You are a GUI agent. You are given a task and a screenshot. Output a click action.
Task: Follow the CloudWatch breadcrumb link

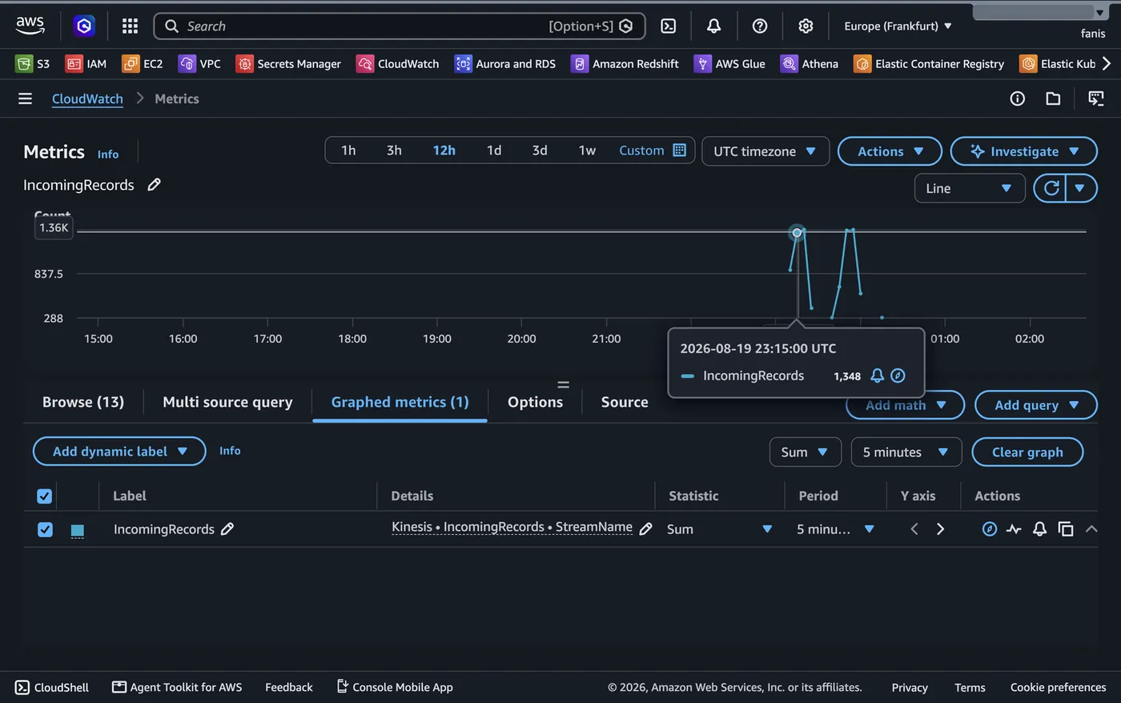(x=87, y=98)
